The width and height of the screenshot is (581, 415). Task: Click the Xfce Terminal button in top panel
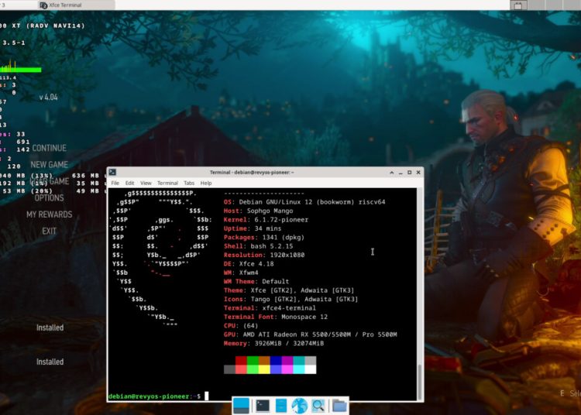[77, 5]
